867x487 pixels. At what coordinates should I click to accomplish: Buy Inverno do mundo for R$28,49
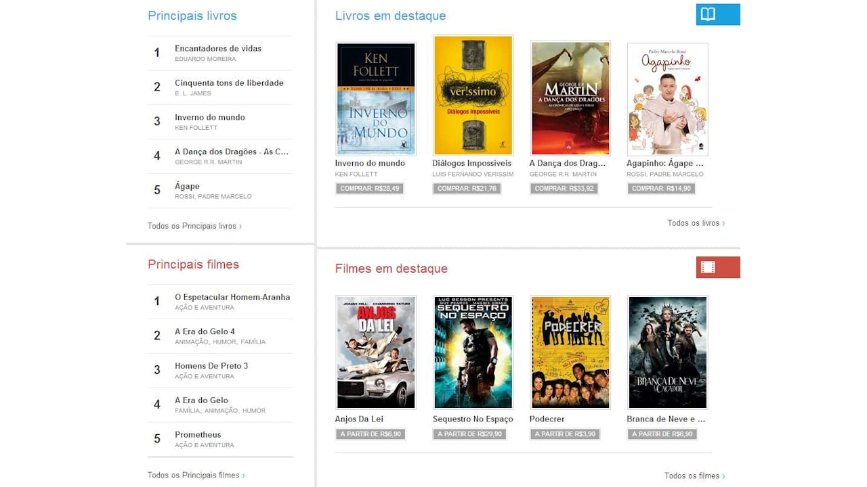click(370, 189)
